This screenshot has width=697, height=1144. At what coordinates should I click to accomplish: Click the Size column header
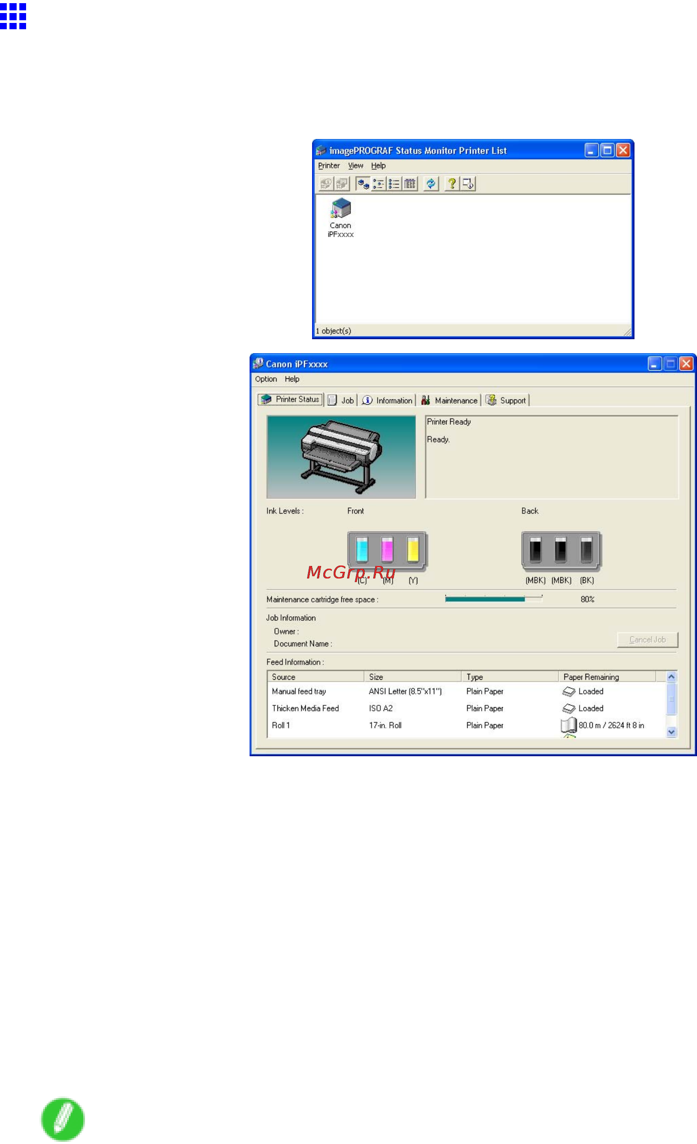pos(412,677)
